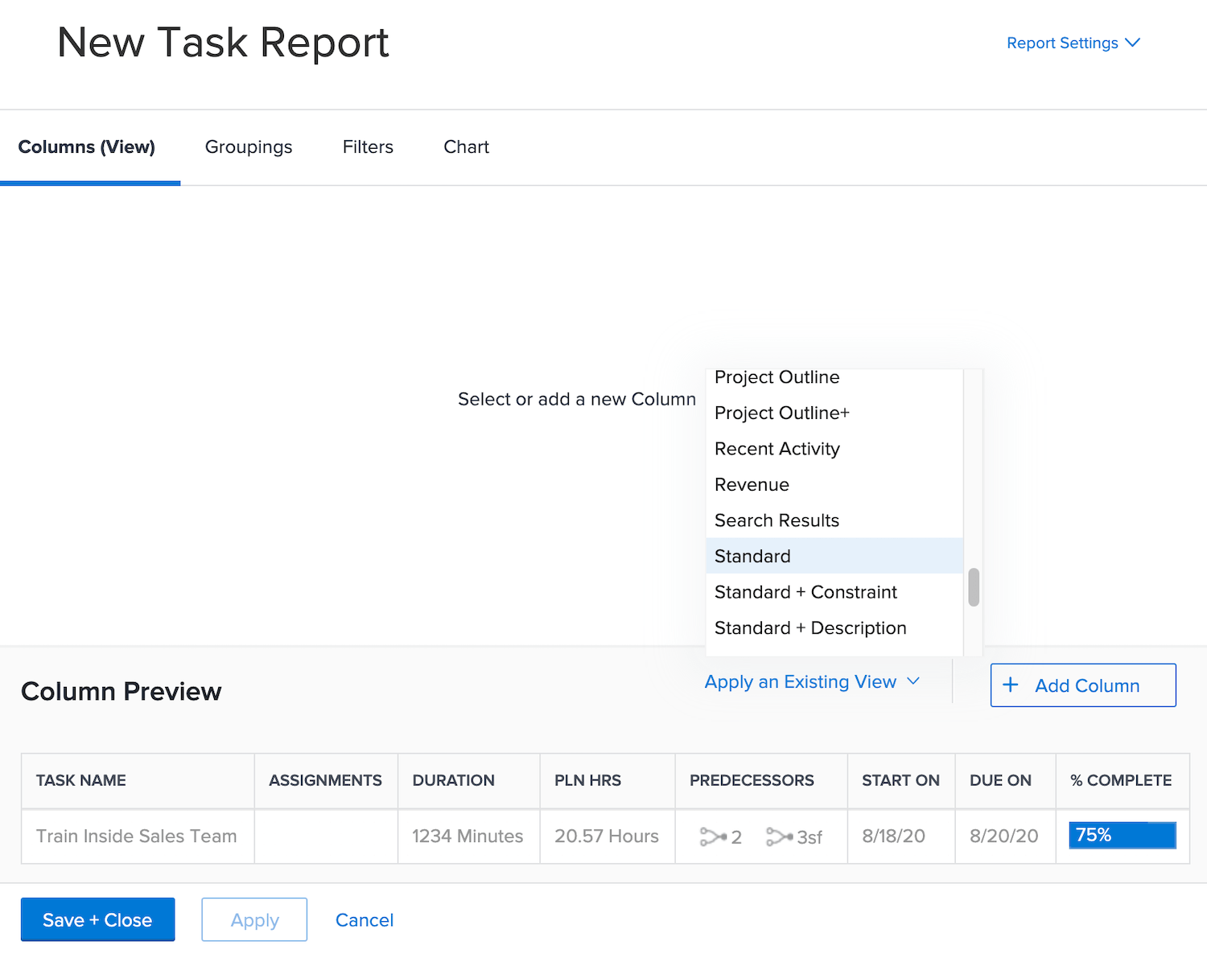Click Save + Close button
1207x954 pixels.
[97, 919]
